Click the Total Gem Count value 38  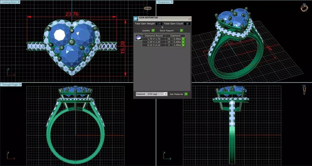pos(187,24)
